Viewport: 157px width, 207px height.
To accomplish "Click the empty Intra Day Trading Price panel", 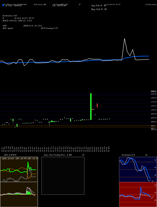I will click(63, 176).
